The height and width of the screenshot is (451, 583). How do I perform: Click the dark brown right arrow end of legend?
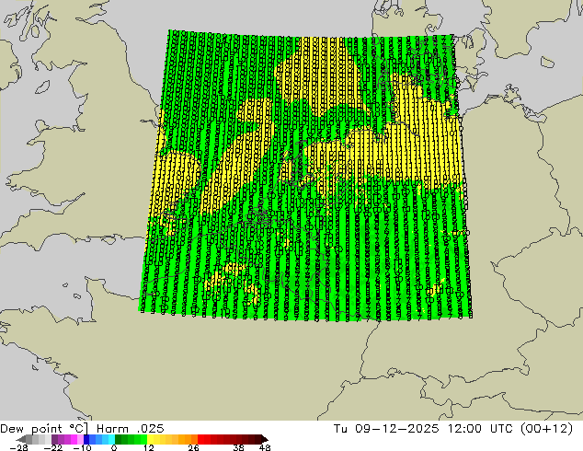(x=264, y=439)
